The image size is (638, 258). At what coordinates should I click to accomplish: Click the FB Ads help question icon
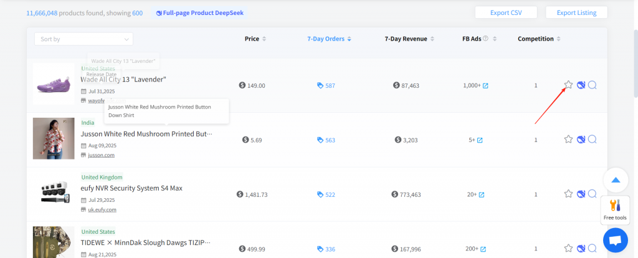click(x=485, y=39)
